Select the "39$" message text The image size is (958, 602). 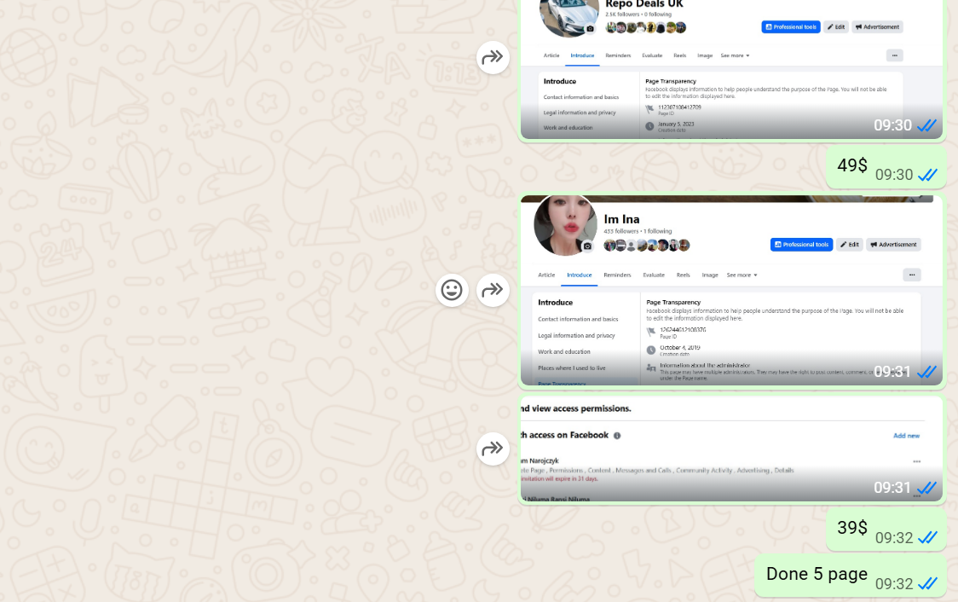tap(851, 528)
